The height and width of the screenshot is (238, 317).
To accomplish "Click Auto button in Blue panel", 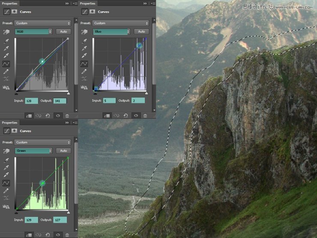I will (141, 32).
